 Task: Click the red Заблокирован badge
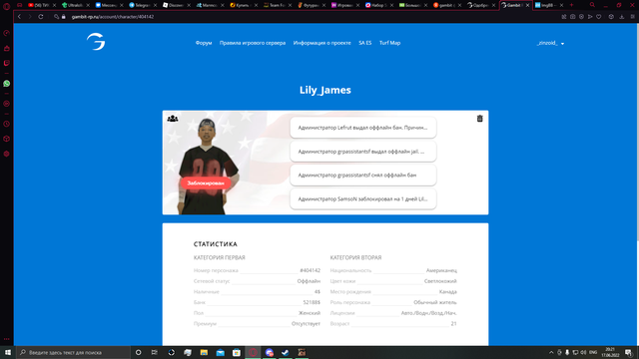tap(206, 183)
